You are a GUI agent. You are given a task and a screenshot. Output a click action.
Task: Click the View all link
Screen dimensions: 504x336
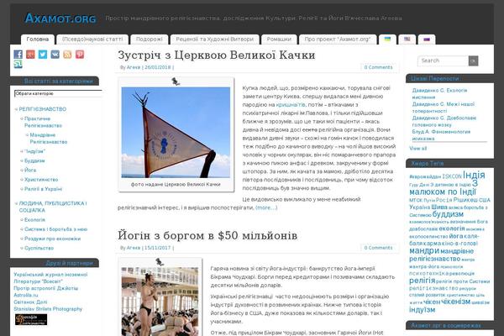(417, 148)
